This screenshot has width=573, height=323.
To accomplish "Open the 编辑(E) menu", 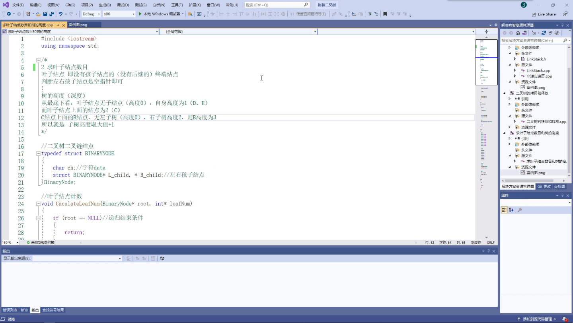I will 35,5.
